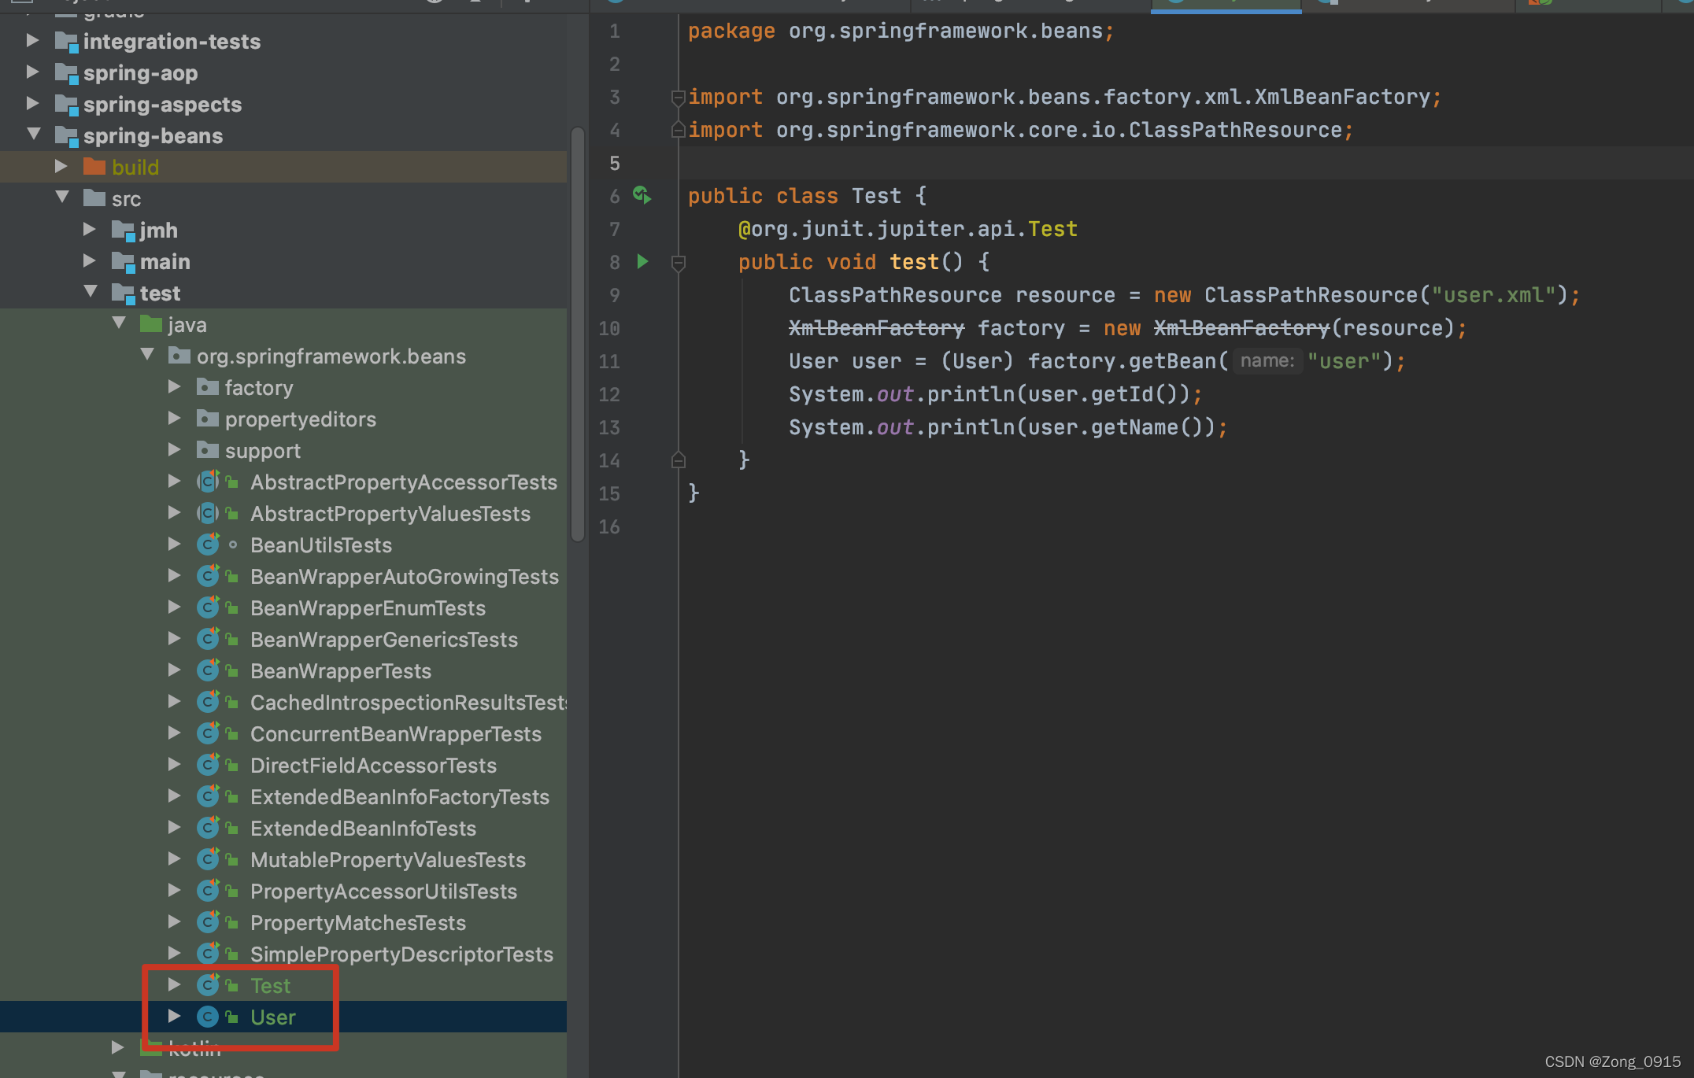
Task: Select CachedIntrospectionResultsTests in tree
Action: 409,702
